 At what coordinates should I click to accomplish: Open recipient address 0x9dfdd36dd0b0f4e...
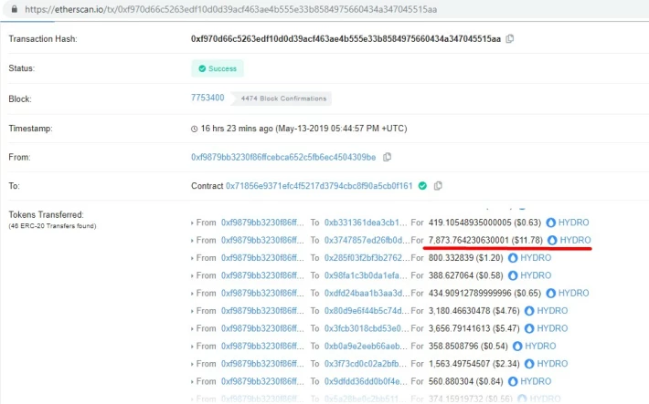[366, 381]
